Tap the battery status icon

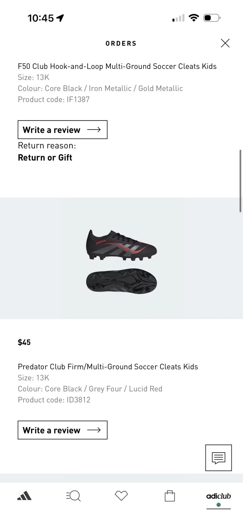(212, 18)
